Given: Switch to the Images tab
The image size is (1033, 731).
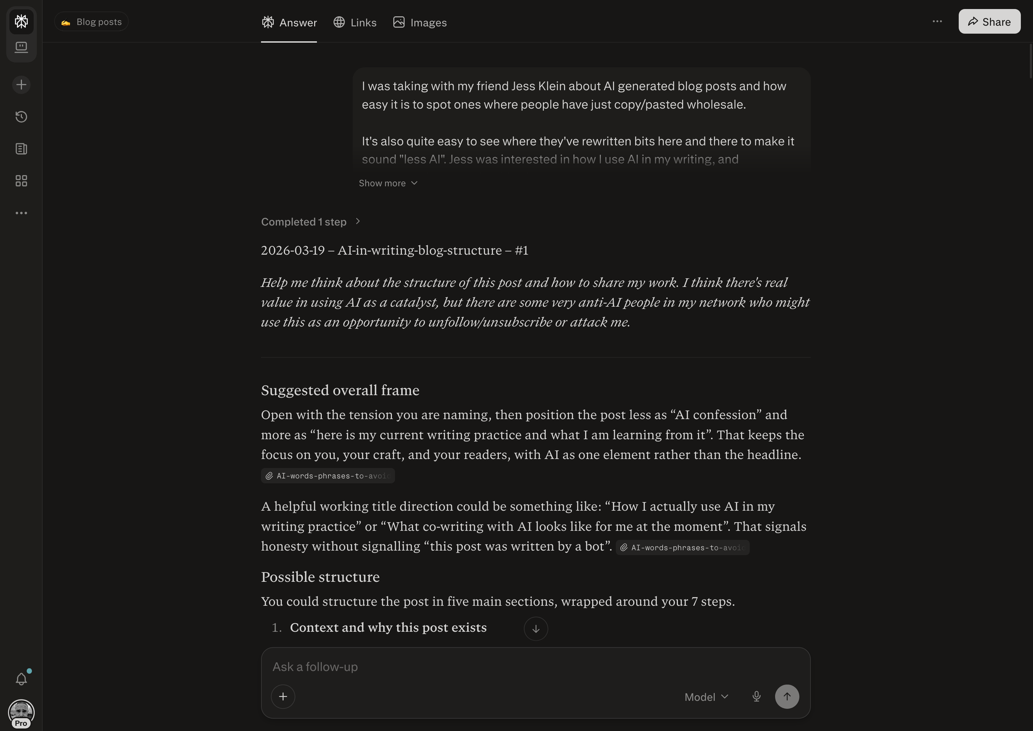Looking at the screenshot, I should (x=420, y=22).
